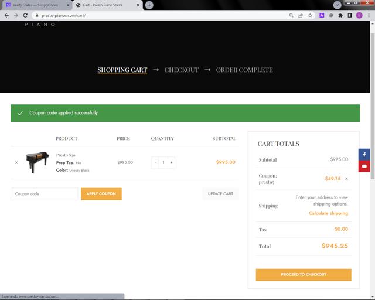The width and height of the screenshot is (375, 300).
Task: Go to the Checkout step
Action: [x=182, y=70]
